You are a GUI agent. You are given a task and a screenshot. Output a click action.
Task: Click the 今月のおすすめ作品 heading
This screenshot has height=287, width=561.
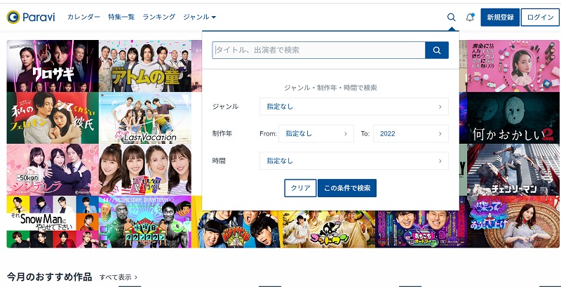(x=49, y=277)
